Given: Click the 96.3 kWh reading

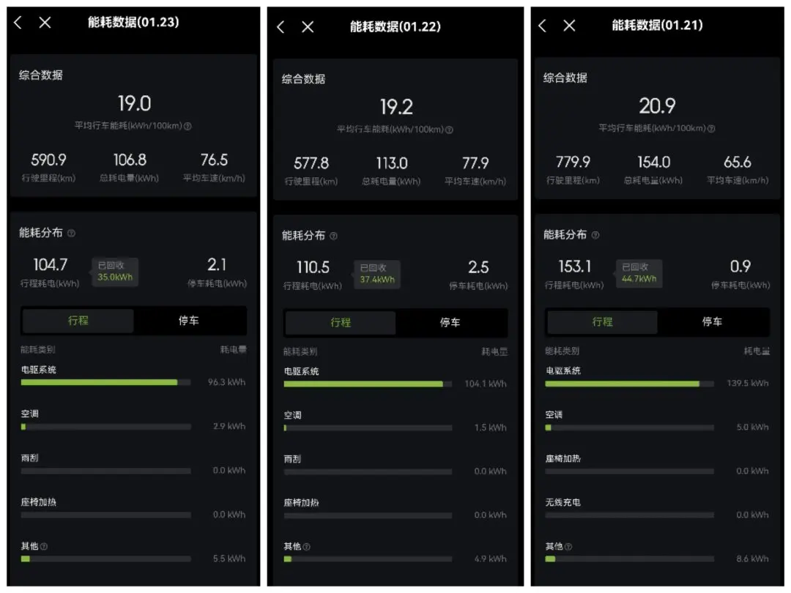Looking at the screenshot, I should (x=227, y=382).
